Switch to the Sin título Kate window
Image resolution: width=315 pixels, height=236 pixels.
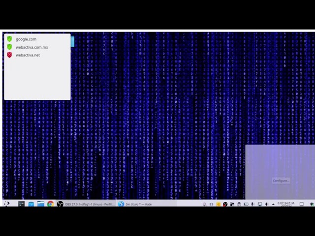[147, 204]
